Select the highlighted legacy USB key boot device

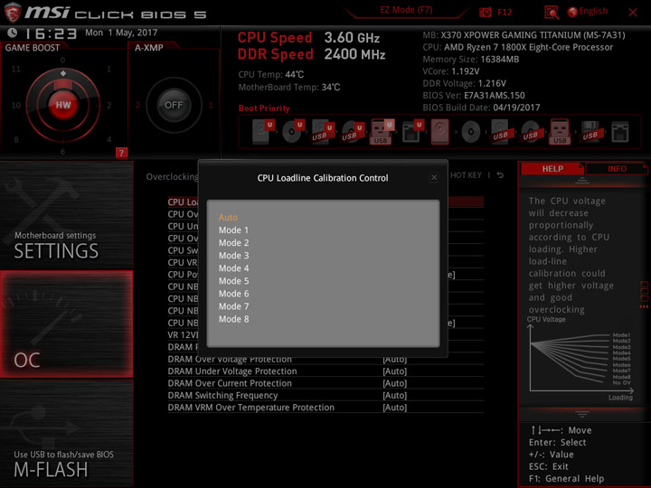point(560,132)
